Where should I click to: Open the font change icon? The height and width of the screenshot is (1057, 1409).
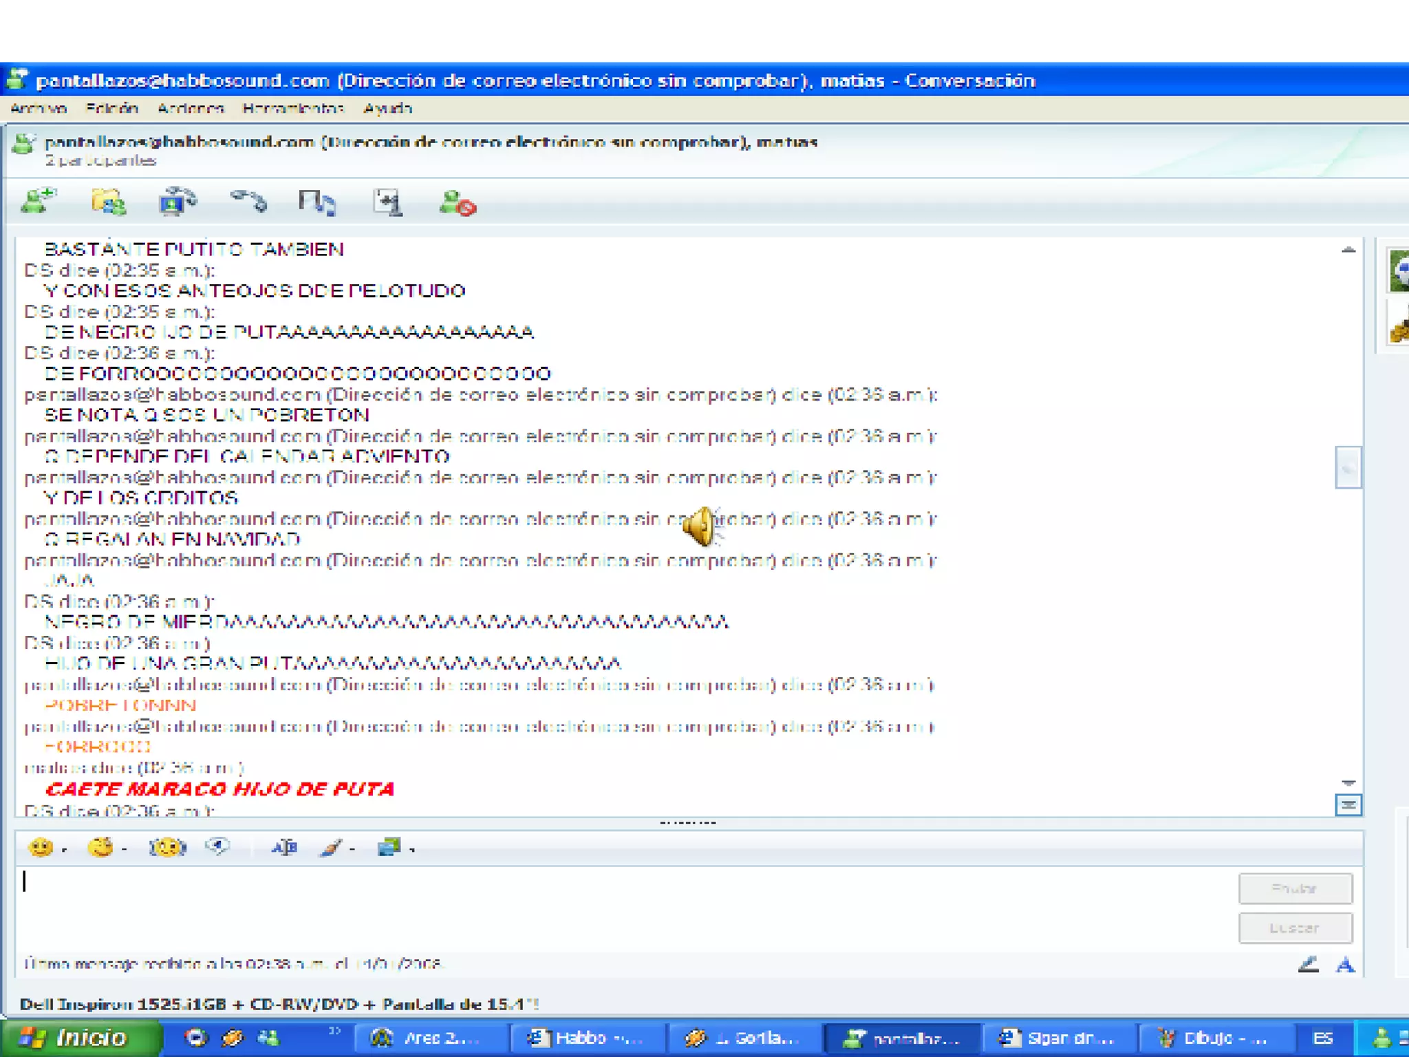[x=283, y=847]
